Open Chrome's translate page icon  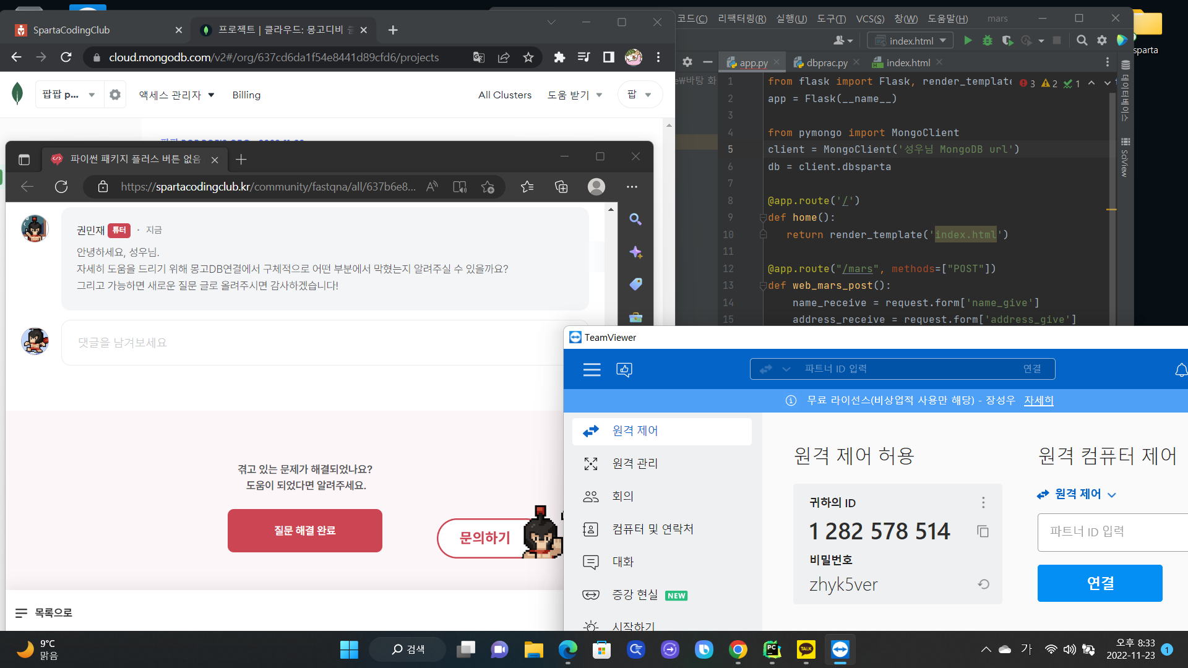pyautogui.click(x=479, y=58)
